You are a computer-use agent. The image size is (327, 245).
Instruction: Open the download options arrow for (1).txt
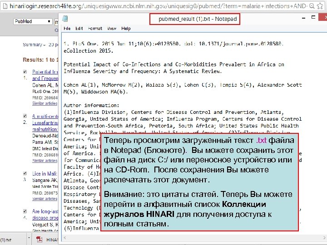pos(29,238)
